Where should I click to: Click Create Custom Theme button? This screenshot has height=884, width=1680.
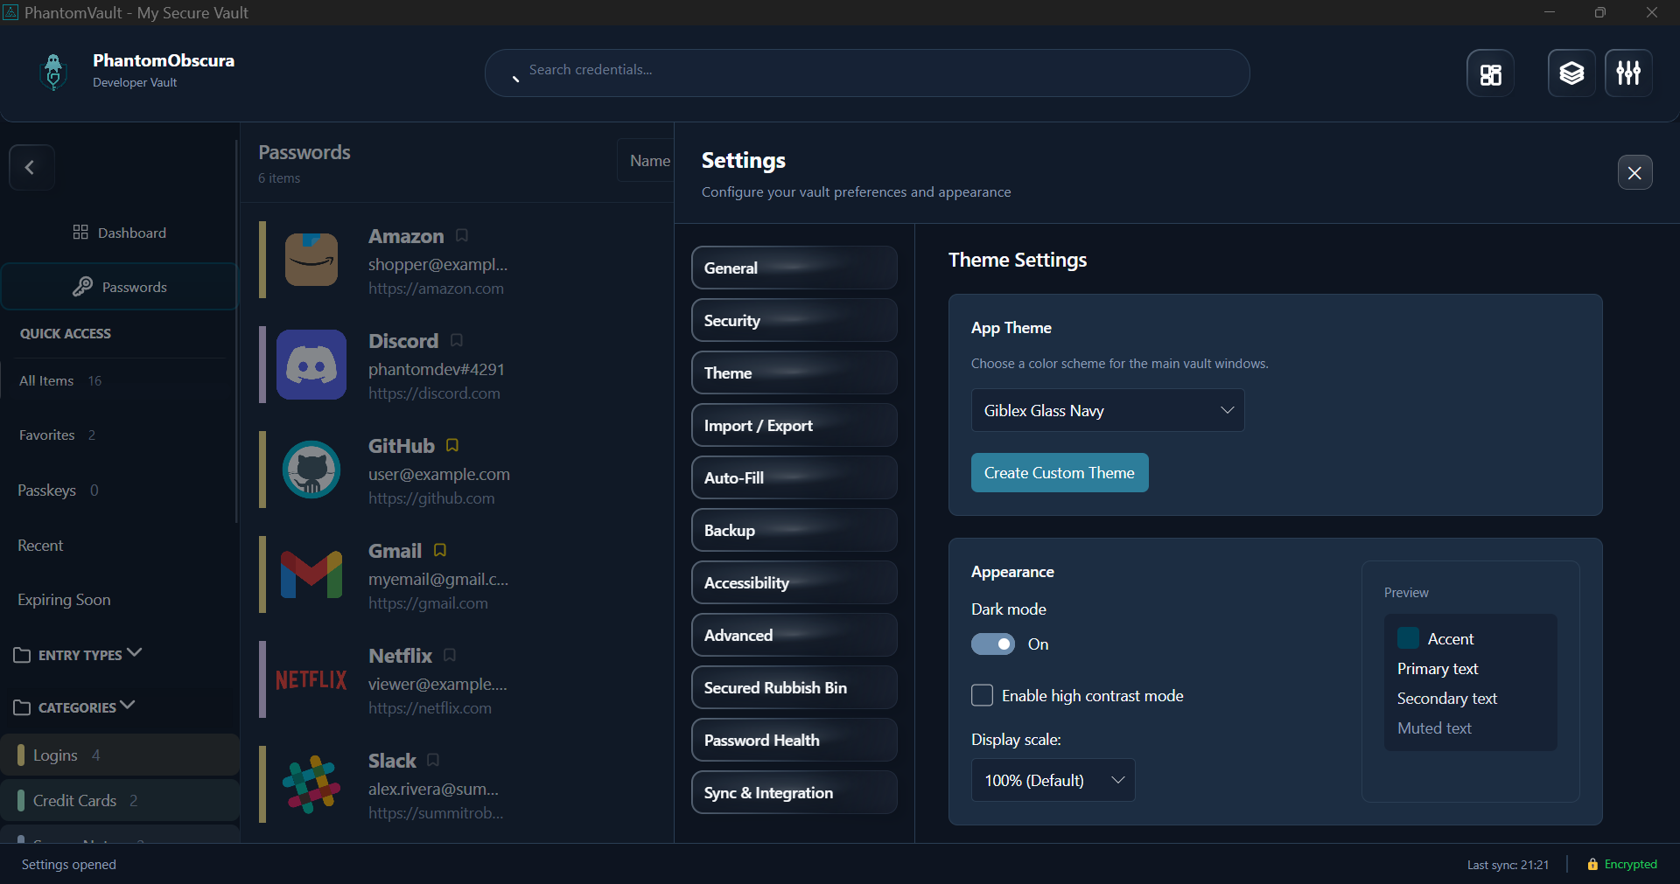[x=1059, y=473]
